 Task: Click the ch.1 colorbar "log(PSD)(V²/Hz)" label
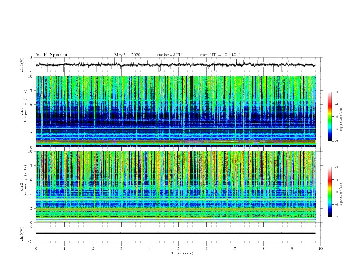341,119
